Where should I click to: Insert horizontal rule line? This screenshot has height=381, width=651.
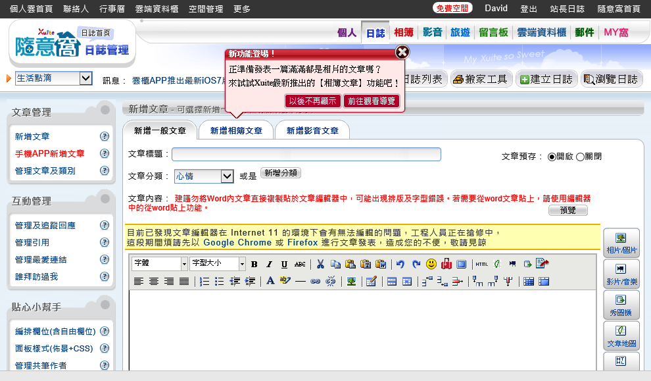tap(300, 281)
